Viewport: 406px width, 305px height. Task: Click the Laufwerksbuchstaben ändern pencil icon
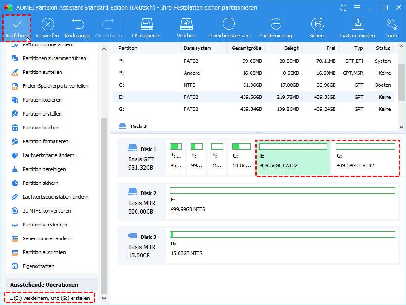(15, 197)
